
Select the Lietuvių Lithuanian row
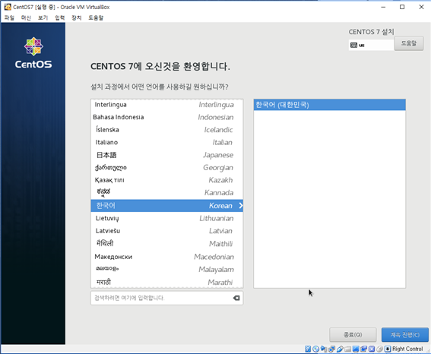[x=166, y=218]
